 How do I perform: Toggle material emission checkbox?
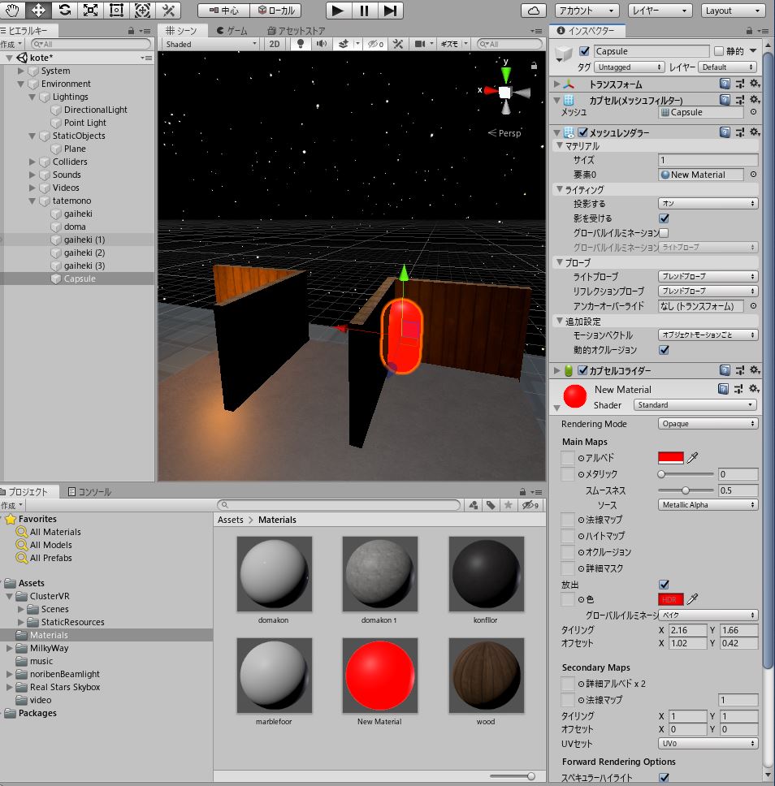[665, 585]
